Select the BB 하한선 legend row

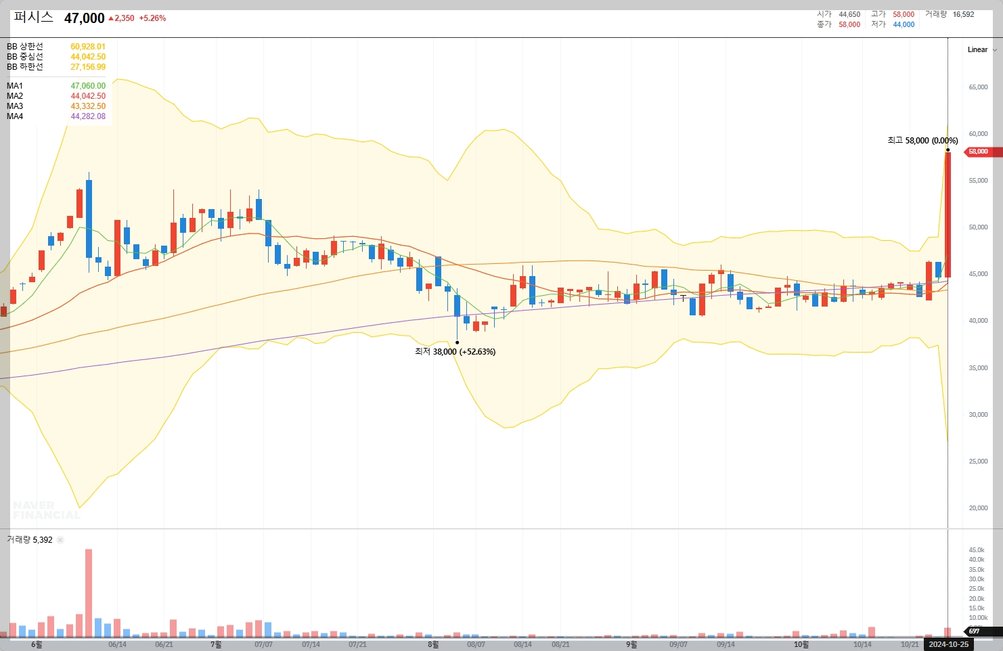pos(56,67)
